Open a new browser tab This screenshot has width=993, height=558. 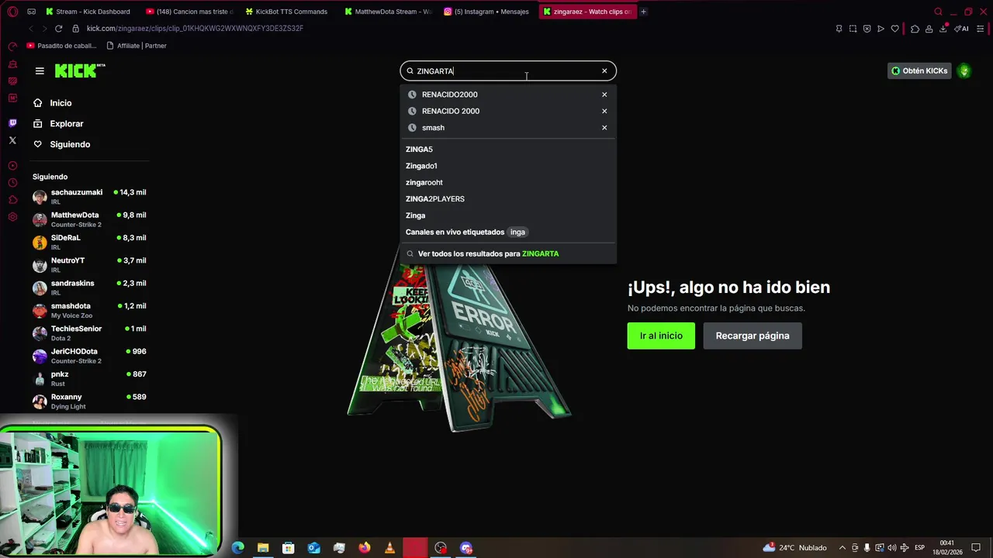[x=643, y=12]
